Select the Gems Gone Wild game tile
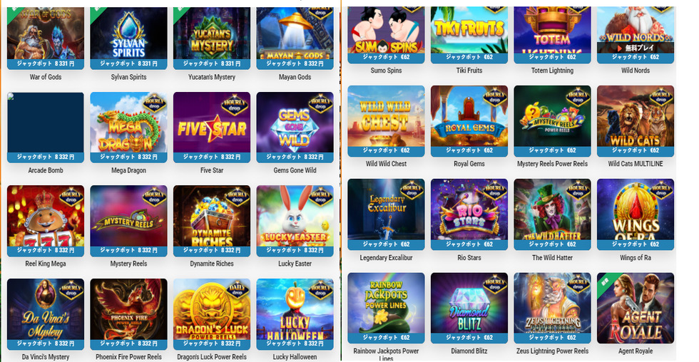The width and height of the screenshot is (699, 362). pyautogui.click(x=295, y=123)
